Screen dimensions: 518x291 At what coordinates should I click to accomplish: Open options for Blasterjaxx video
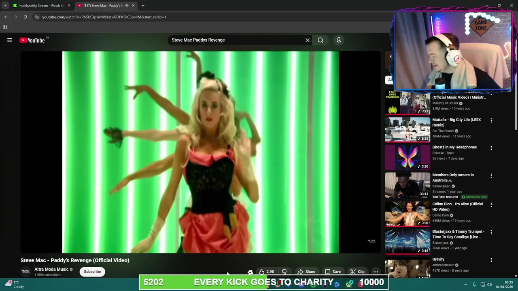(491, 232)
